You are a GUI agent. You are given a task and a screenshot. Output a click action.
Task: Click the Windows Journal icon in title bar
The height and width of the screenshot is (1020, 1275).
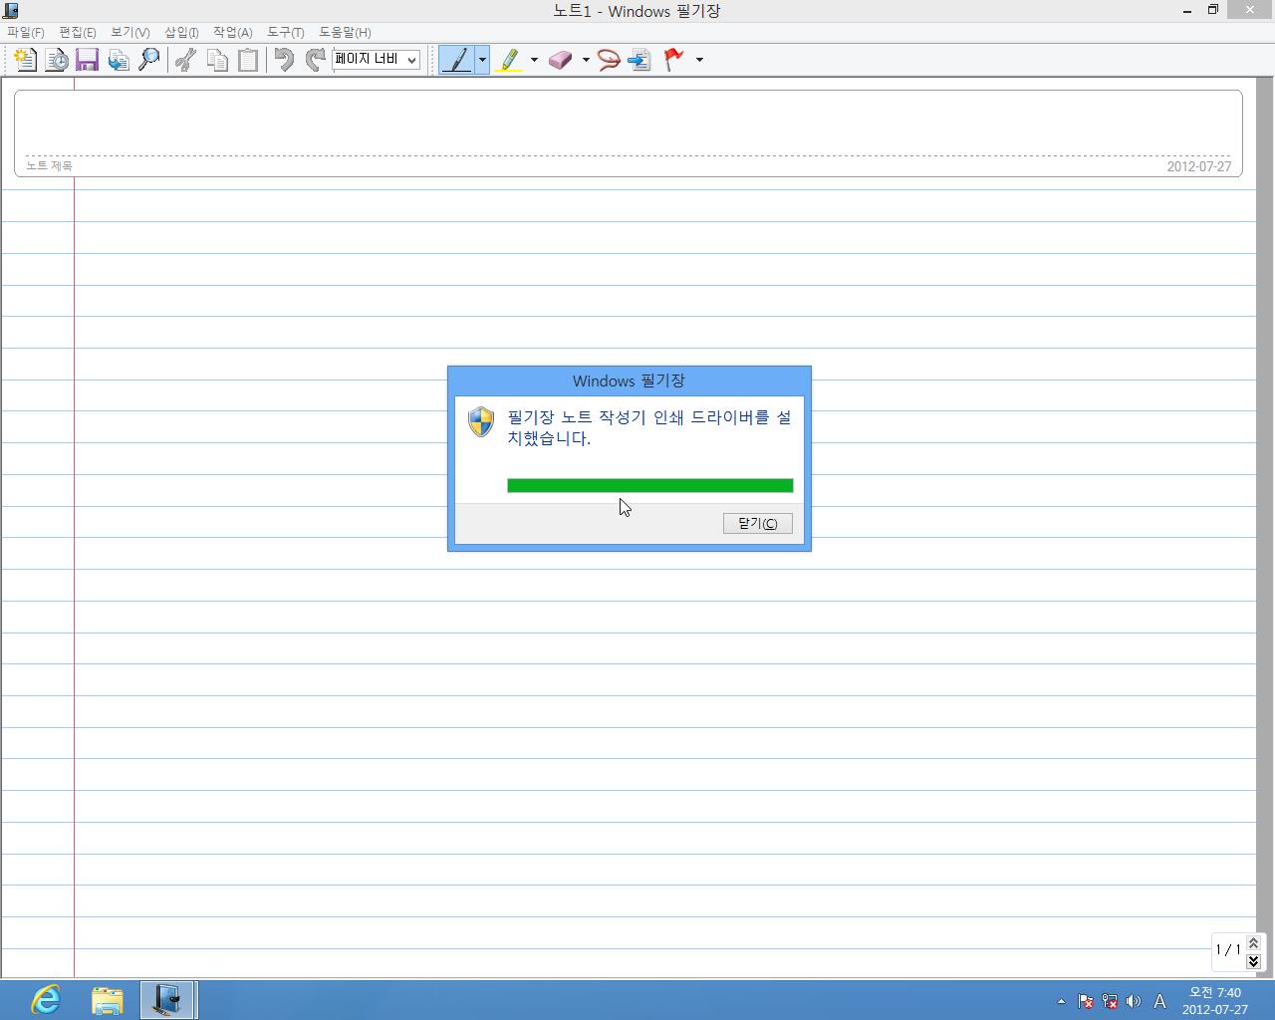pyautogui.click(x=11, y=10)
